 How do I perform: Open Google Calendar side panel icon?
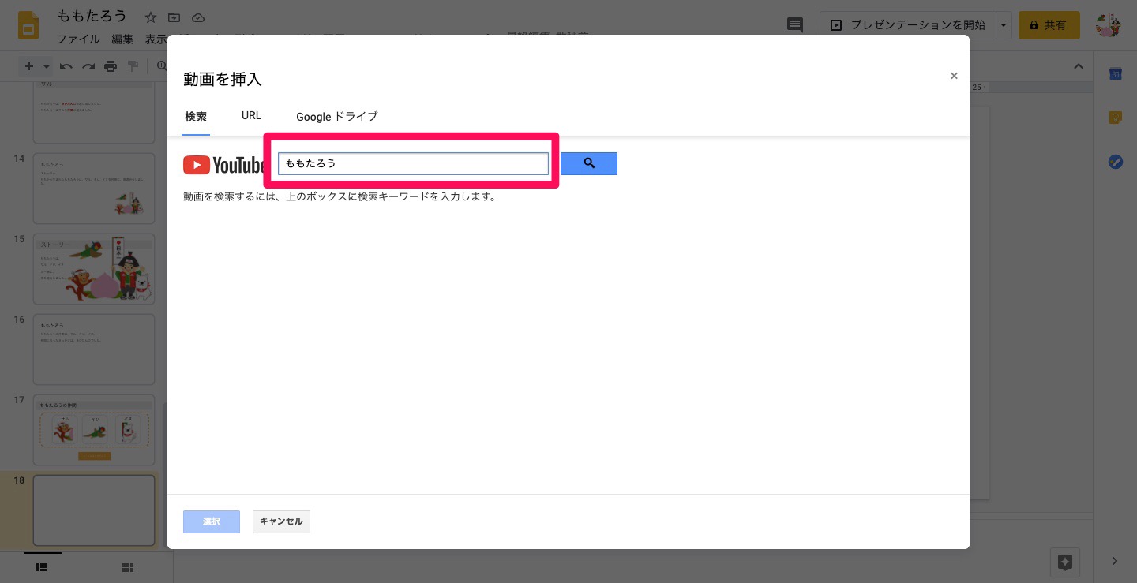pos(1116,74)
